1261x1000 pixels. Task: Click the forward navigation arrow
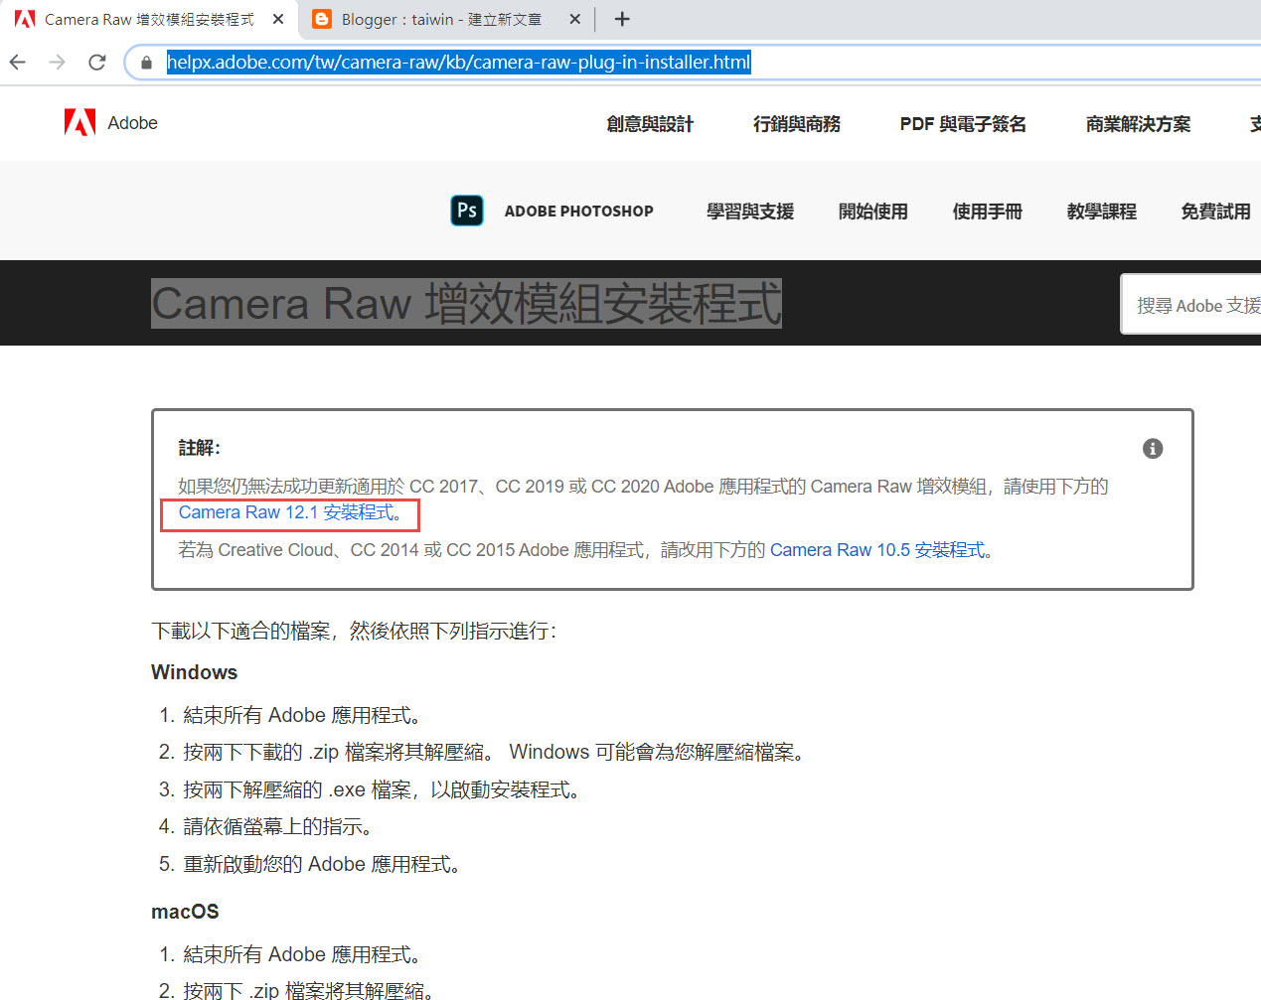click(x=57, y=62)
